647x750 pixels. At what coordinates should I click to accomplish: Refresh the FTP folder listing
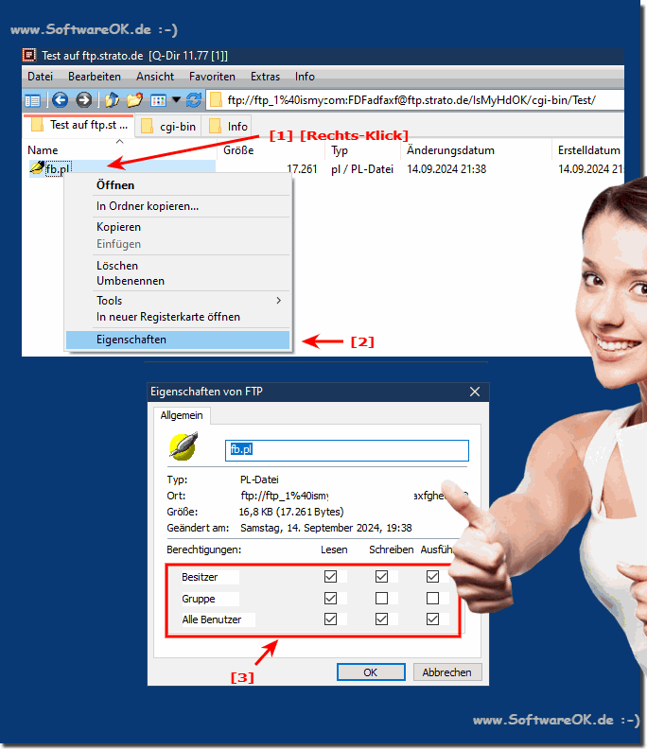pos(194,100)
